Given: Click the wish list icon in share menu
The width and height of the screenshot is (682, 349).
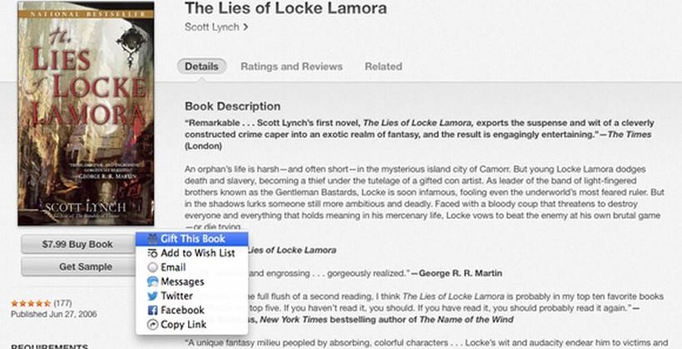Looking at the screenshot, I should [152, 253].
